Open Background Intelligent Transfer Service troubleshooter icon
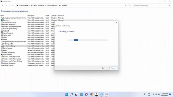This screenshot has width=173, height=97. pos(2,18)
